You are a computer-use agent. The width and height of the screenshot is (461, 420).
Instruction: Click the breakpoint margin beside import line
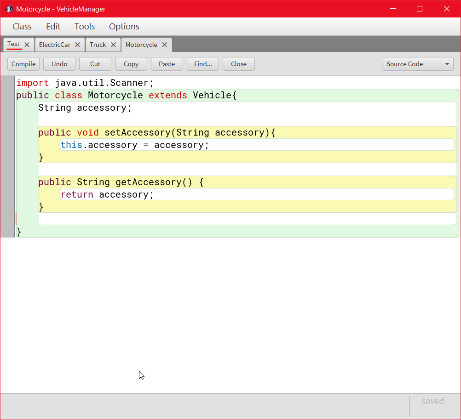coord(7,83)
